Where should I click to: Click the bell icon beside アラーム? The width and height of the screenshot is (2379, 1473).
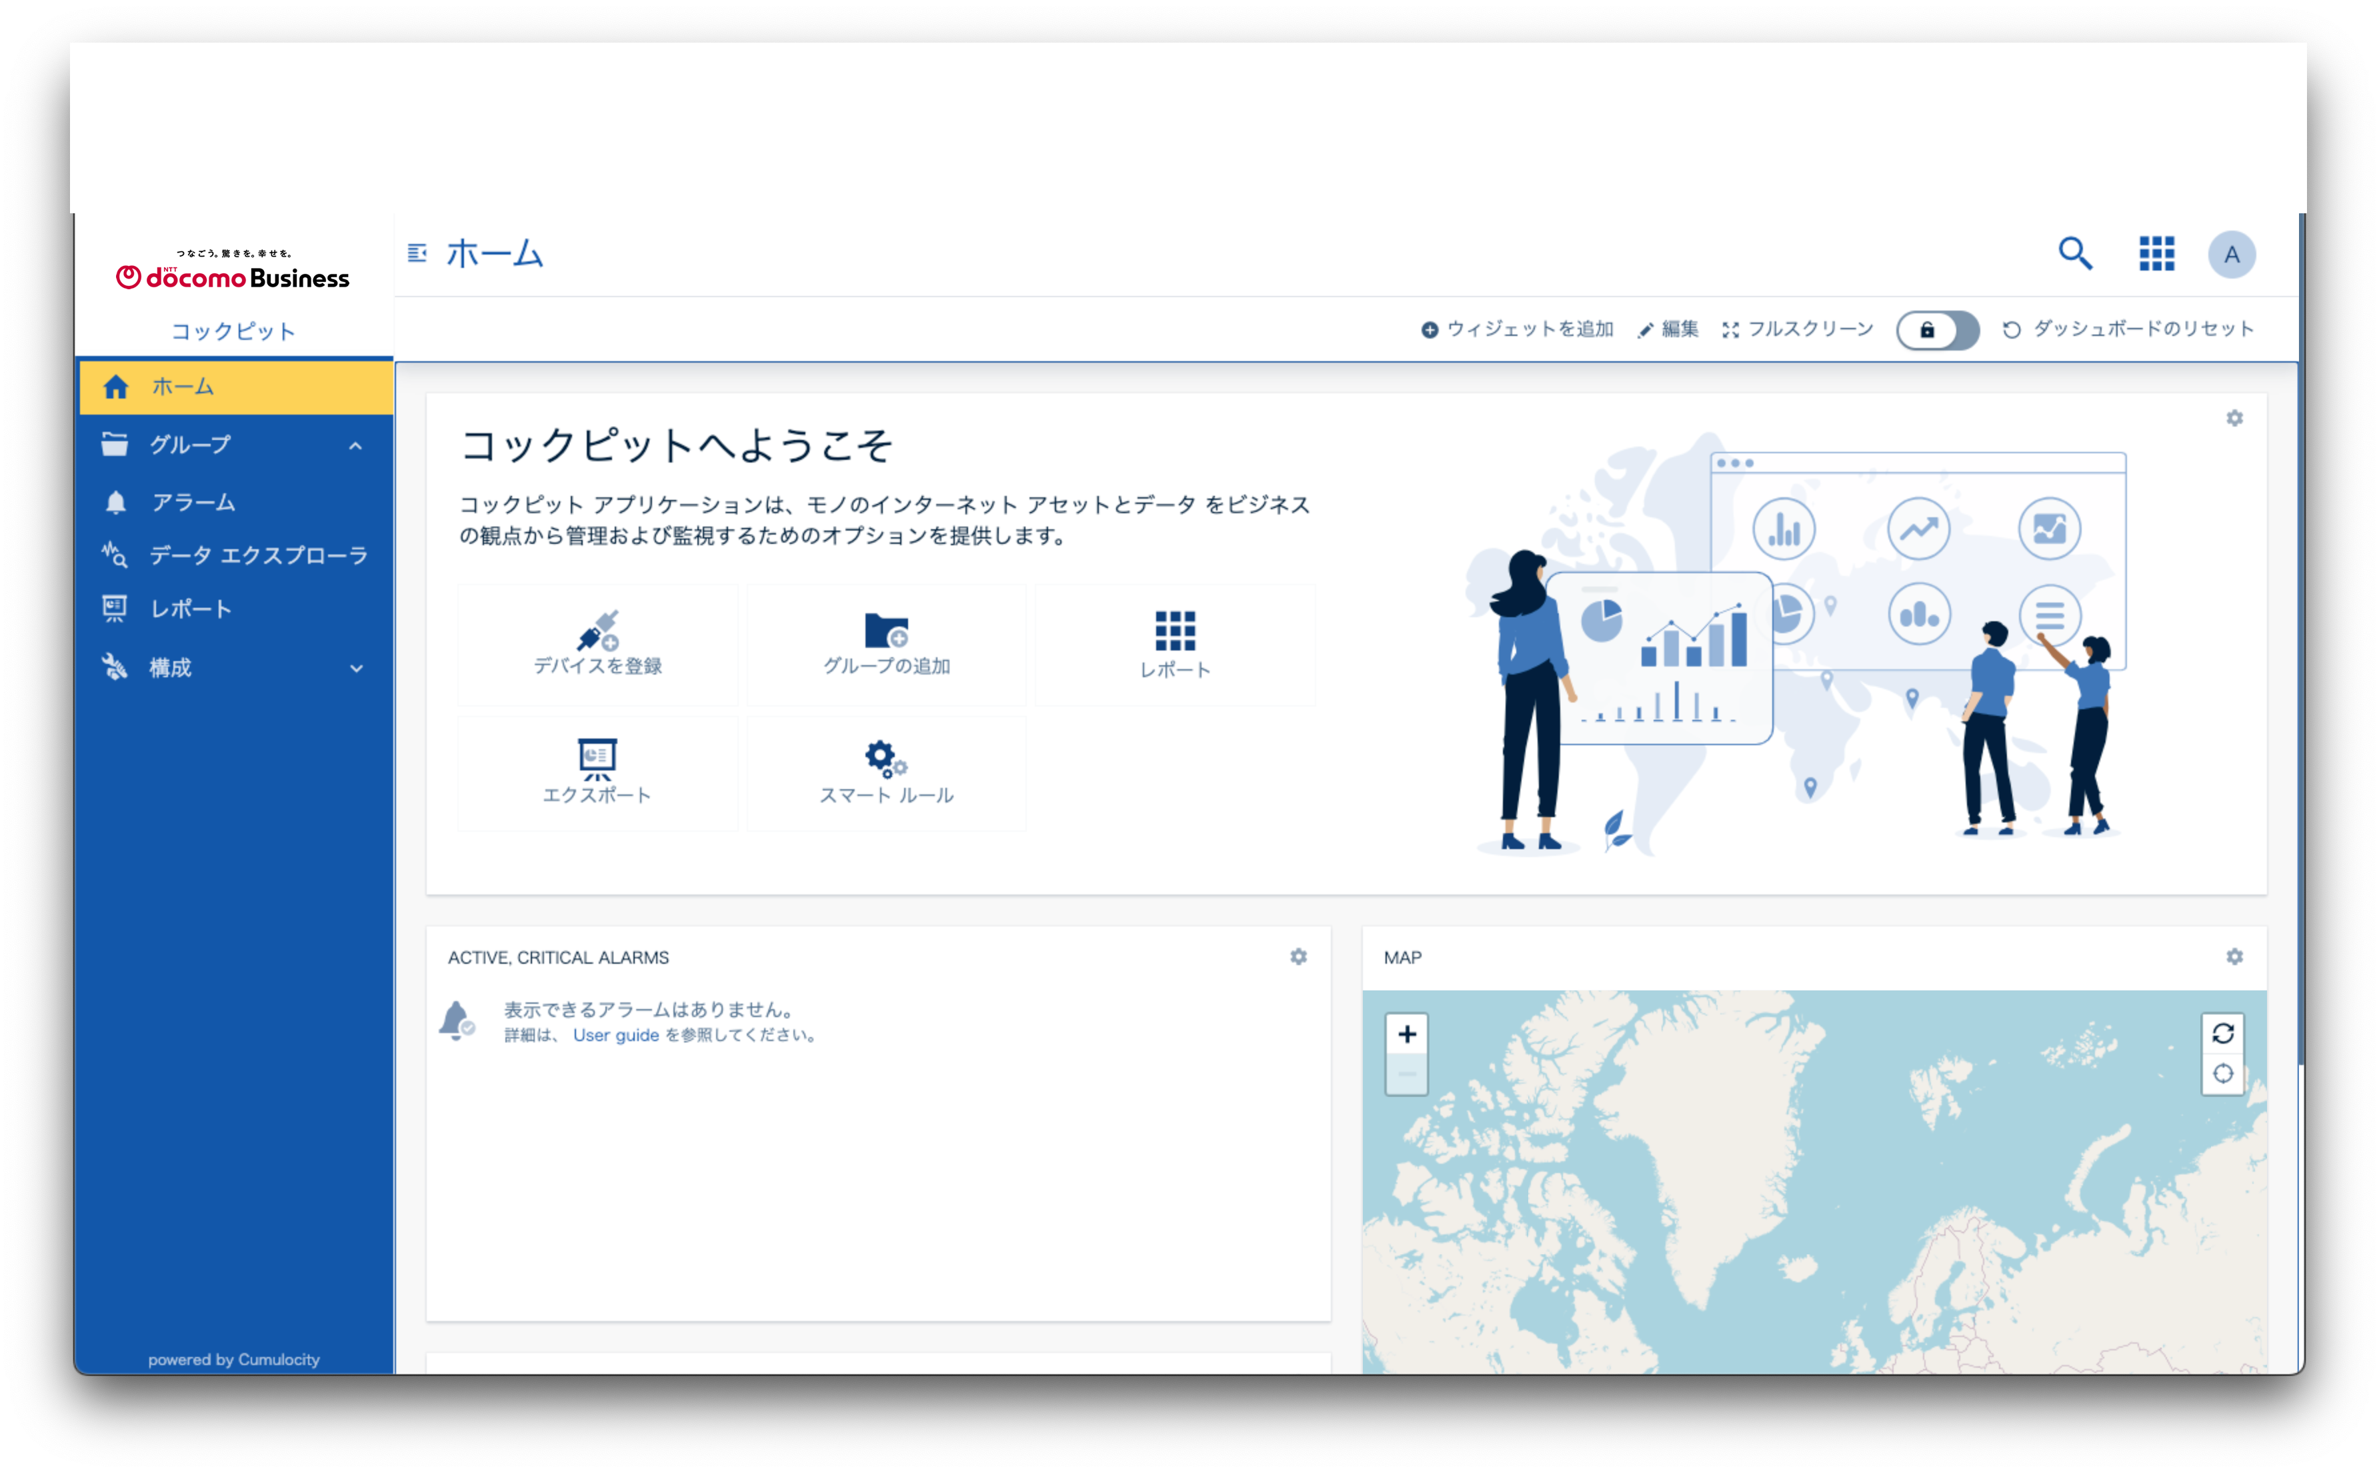point(115,503)
